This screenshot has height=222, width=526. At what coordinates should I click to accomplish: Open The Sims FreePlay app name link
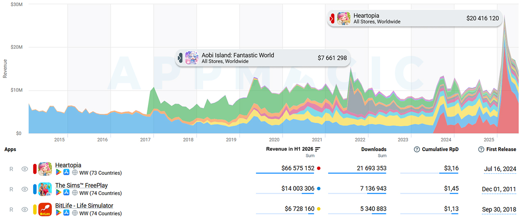pyautogui.click(x=81, y=186)
